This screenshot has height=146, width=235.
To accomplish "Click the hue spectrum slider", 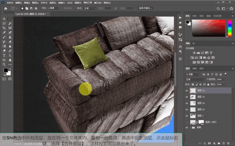I will [x=230, y=28].
